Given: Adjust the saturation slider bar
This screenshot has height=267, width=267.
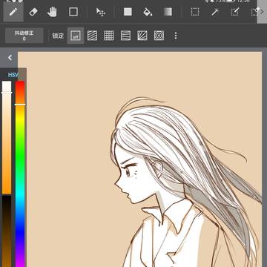Looking at the screenshot, I should click(x=7, y=137).
